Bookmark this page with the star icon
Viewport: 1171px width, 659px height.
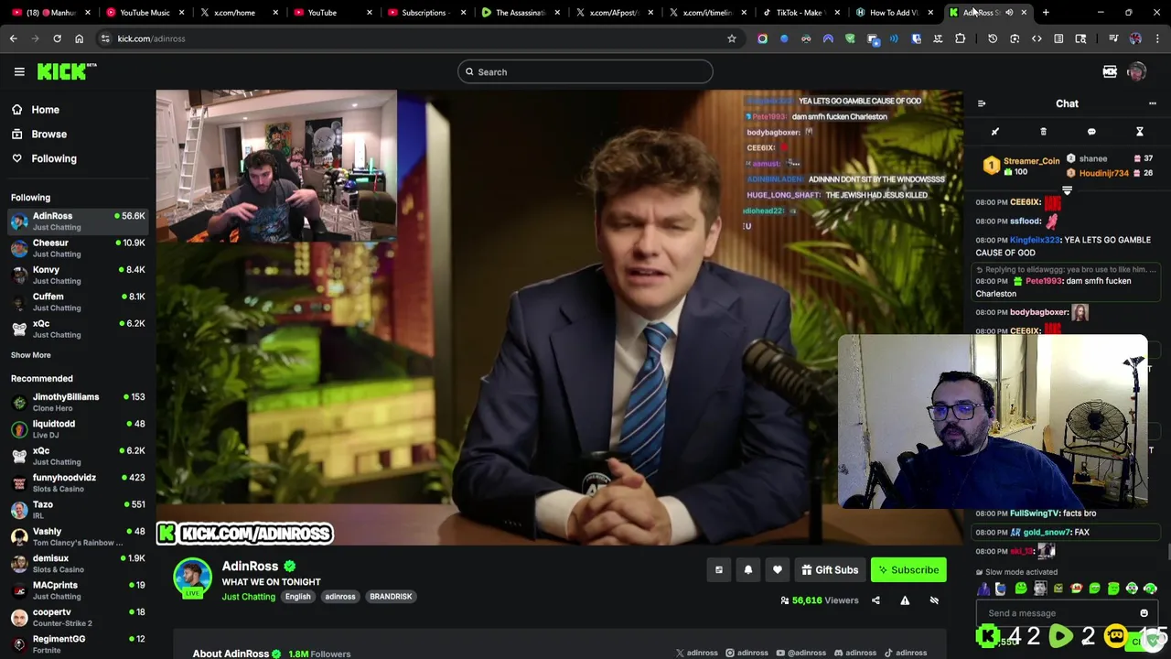(731, 38)
